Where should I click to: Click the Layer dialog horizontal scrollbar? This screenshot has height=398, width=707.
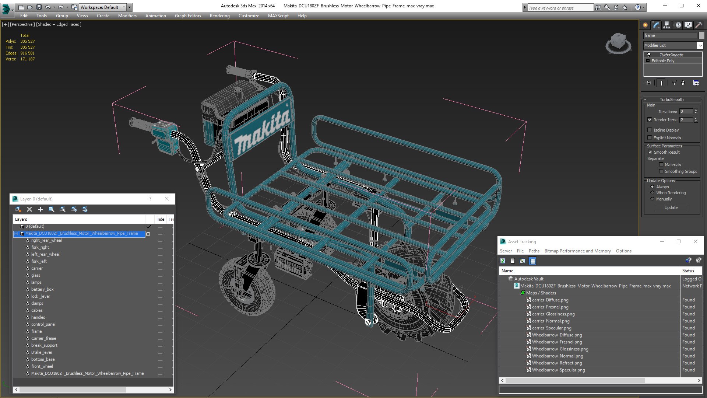[x=73, y=390]
